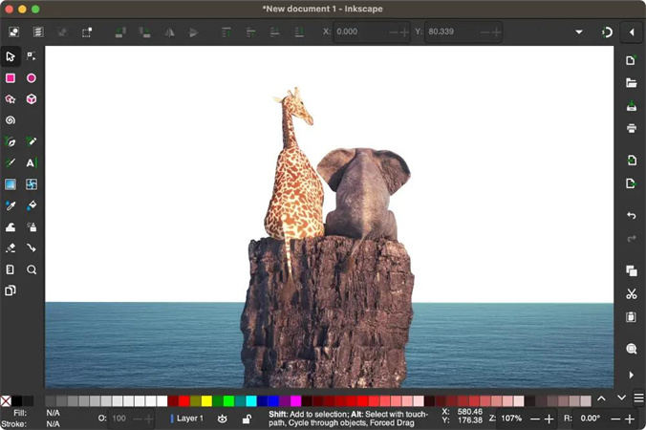Select the Rectangle tool
646x430 pixels.
coord(11,78)
